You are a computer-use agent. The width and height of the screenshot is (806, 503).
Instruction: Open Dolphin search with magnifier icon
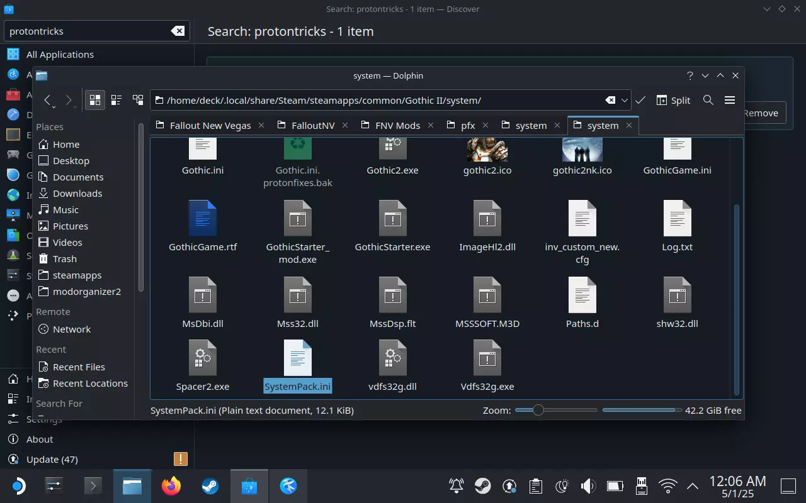pos(708,100)
